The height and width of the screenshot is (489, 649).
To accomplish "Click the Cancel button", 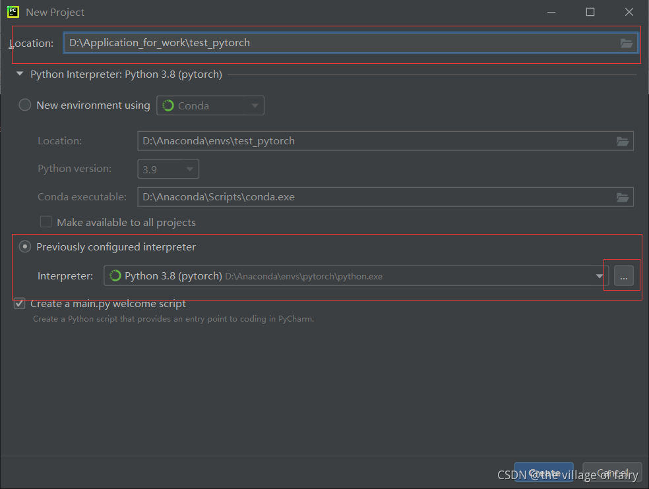I will pos(612,473).
